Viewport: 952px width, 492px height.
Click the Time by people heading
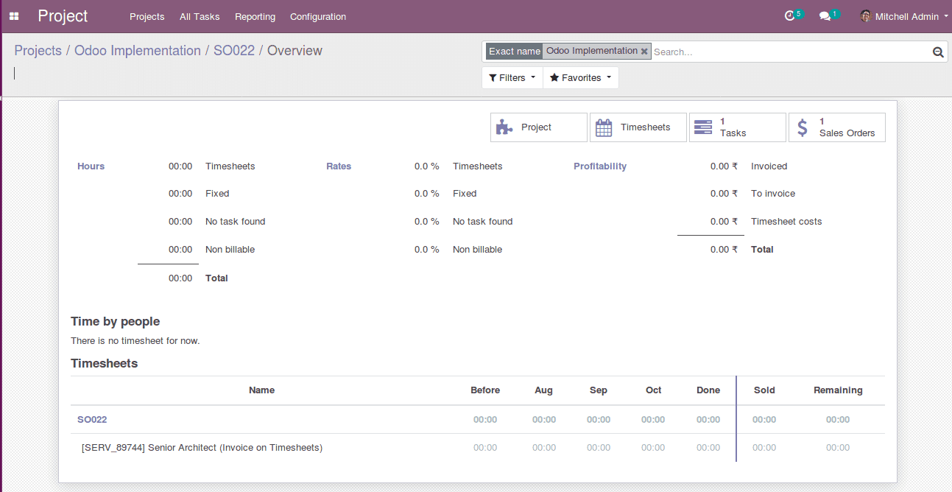(x=115, y=322)
